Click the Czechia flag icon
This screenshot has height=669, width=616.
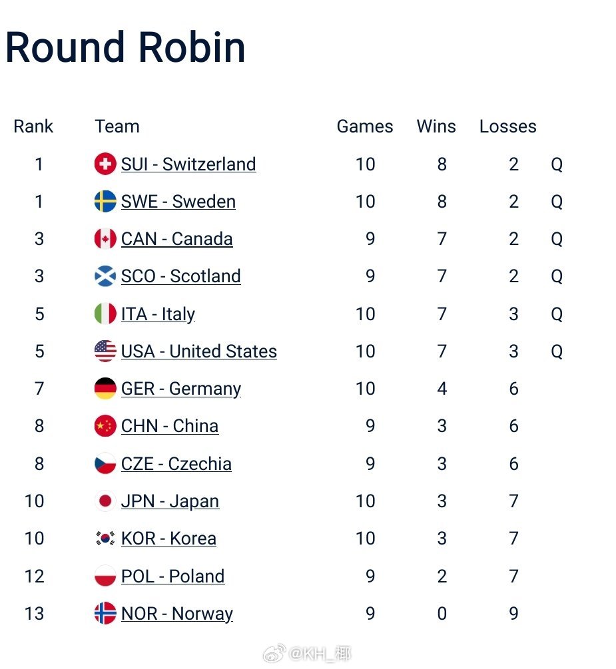click(x=105, y=463)
